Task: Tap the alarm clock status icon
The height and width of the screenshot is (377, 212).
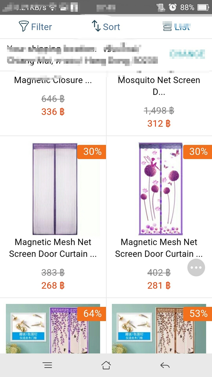Action: (x=172, y=8)
